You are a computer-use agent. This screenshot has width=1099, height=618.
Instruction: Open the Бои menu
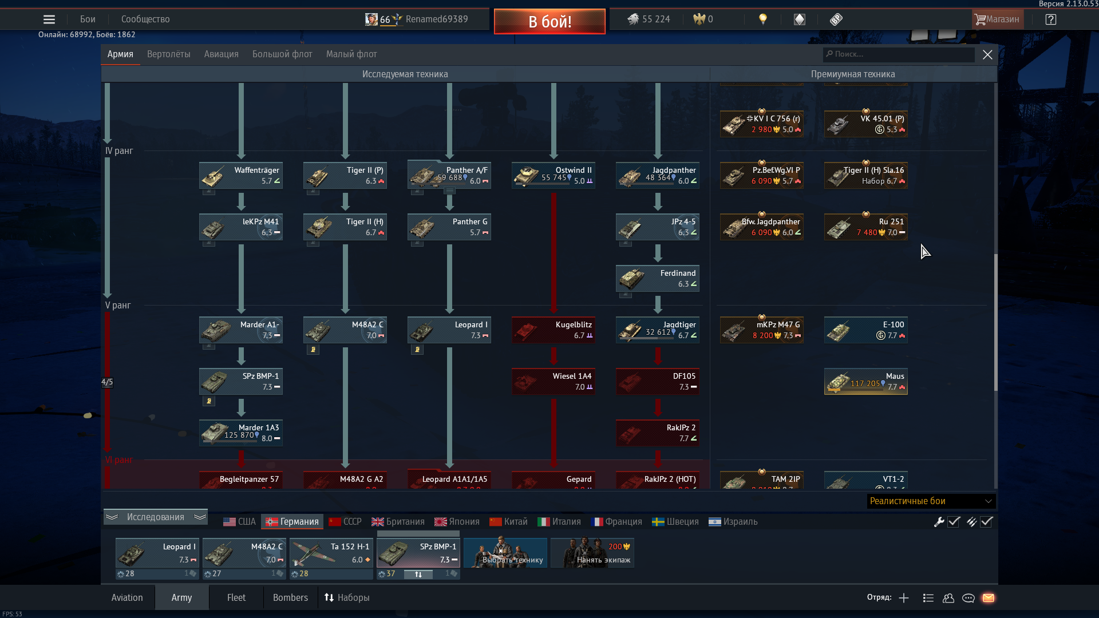(x=88, y=19)
